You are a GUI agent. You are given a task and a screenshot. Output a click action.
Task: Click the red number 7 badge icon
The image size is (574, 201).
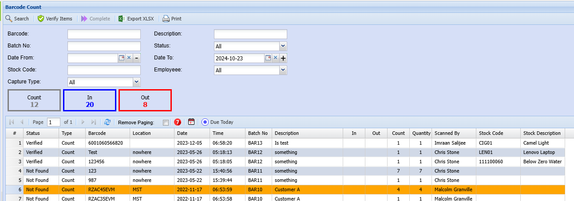point(178,122)
